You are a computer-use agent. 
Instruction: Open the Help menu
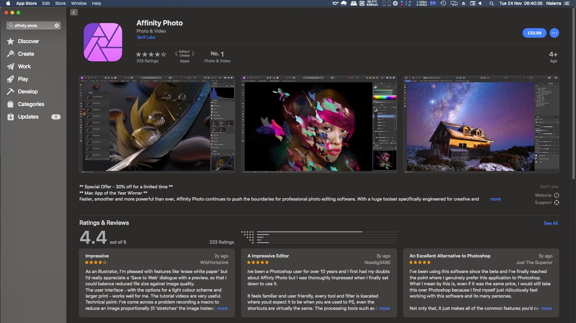tap(96, 3)
